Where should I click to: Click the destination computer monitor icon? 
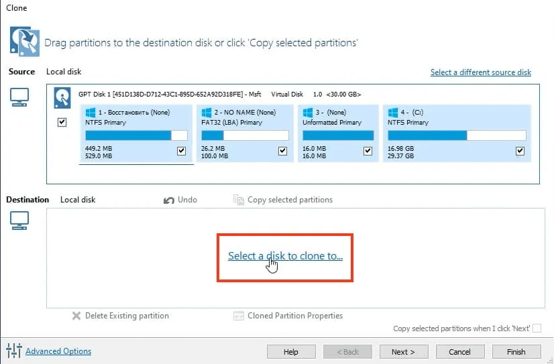[19, 219]
